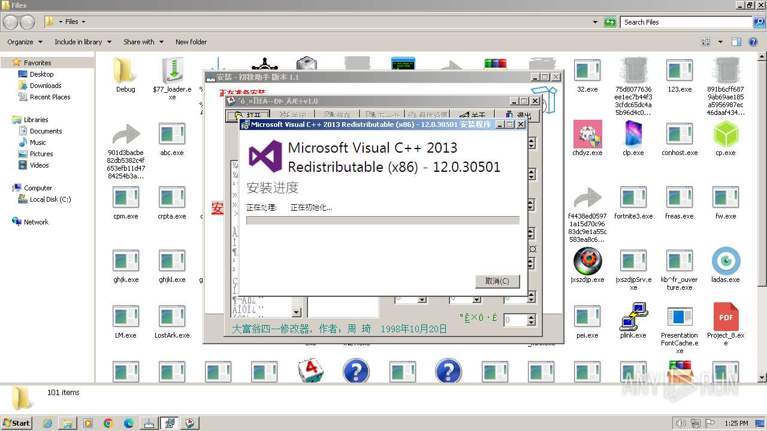The height and width of the screenshot is (431, 767).
Task: Open Local Disk (C:)
Action: click(50, 199)
